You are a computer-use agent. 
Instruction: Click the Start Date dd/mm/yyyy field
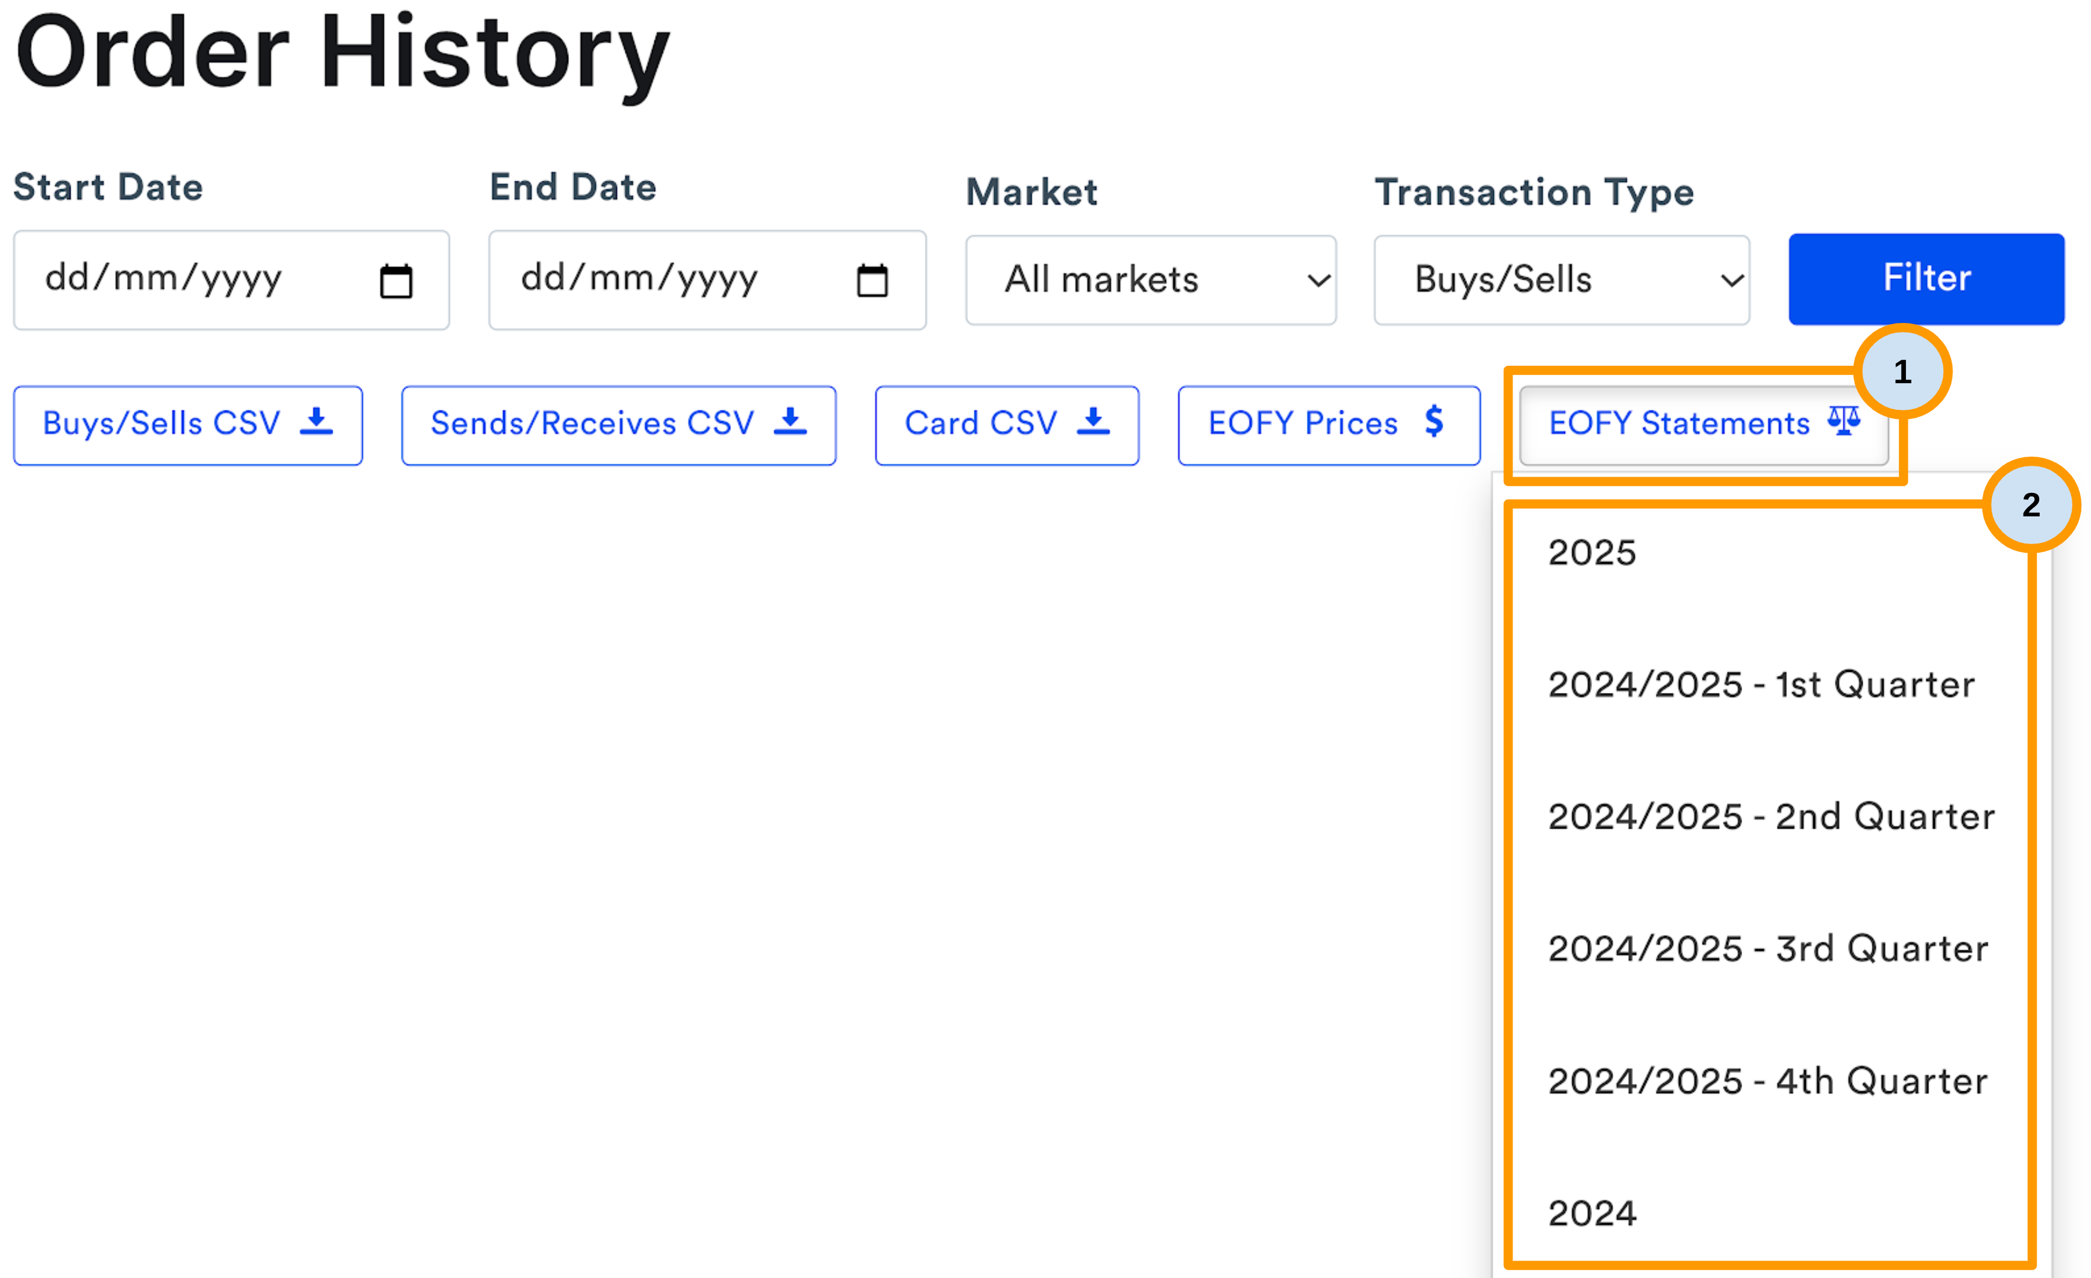(x=231, y=280)
